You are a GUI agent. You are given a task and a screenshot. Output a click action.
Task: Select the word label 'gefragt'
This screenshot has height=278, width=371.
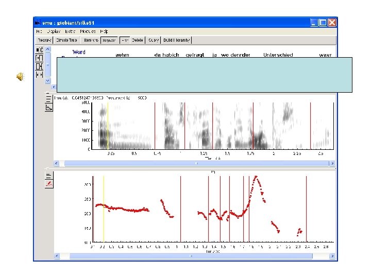click(x=195, y=55)
